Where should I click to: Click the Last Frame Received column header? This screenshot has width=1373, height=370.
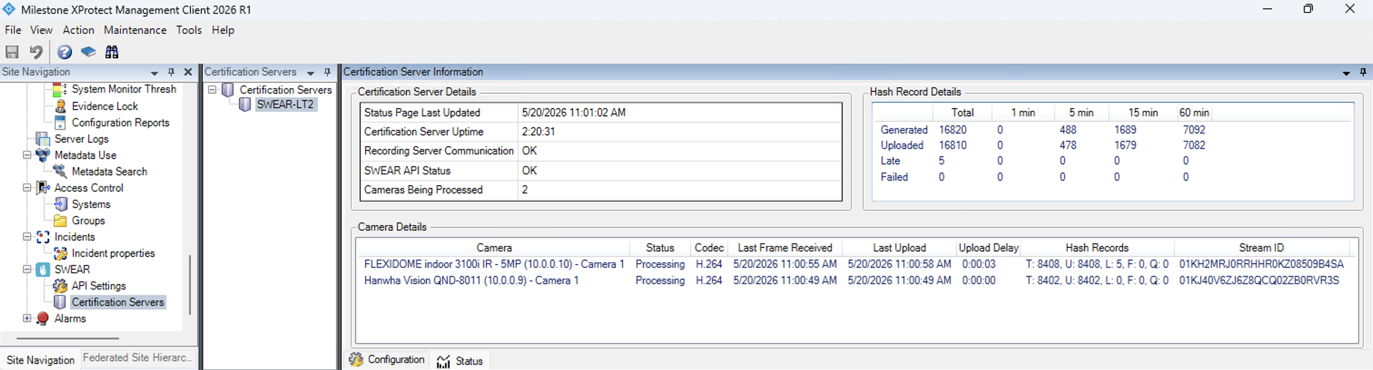785,248
